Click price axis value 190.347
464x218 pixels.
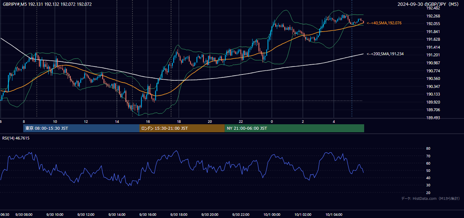coord(434,86)
